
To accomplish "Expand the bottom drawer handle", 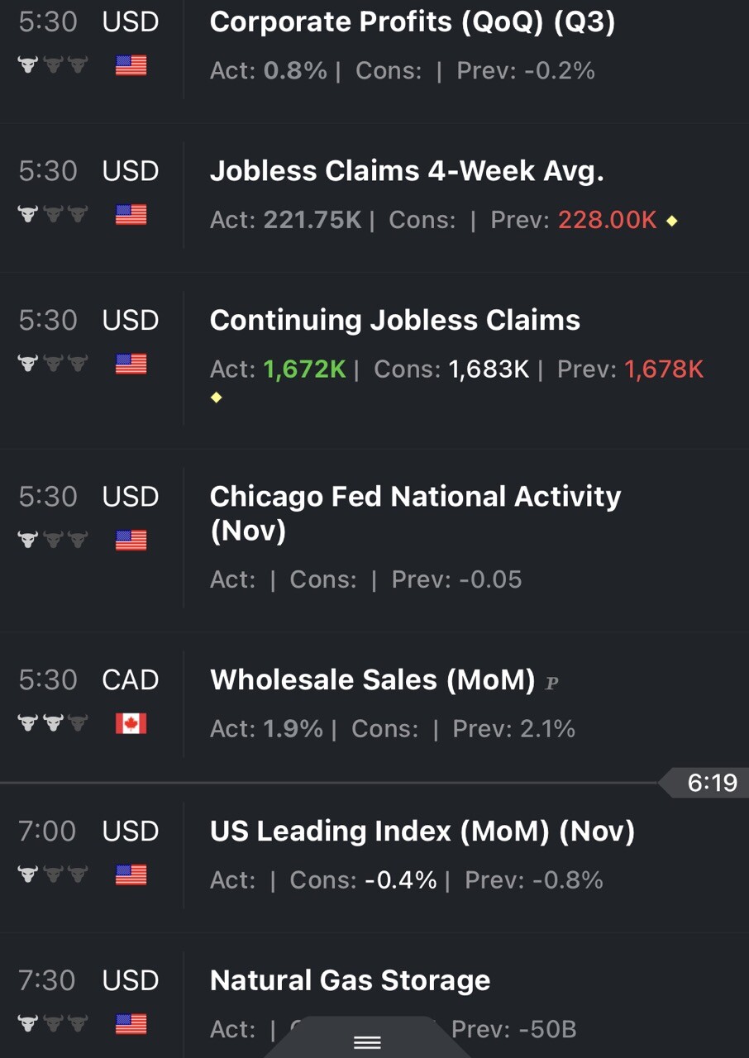I will [367, 1042].
